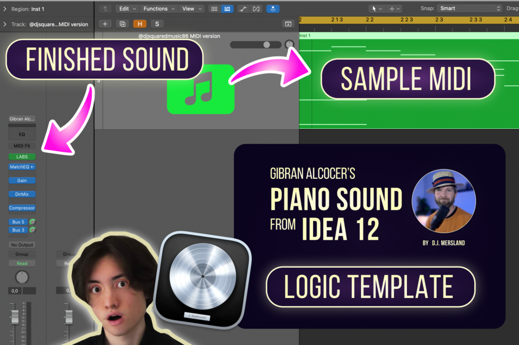Open the pointer tool dropdown
This screenshot has height=345, width=519.
[376, 9]
